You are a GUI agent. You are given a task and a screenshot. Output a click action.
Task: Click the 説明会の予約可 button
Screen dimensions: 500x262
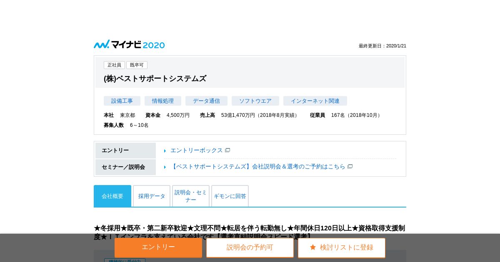tap(250, 247)
